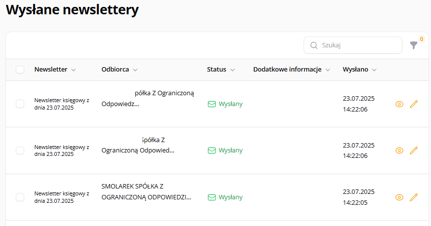Sort by Newsletter column chevron
The image size is (431, 226).
coord(74,70)
